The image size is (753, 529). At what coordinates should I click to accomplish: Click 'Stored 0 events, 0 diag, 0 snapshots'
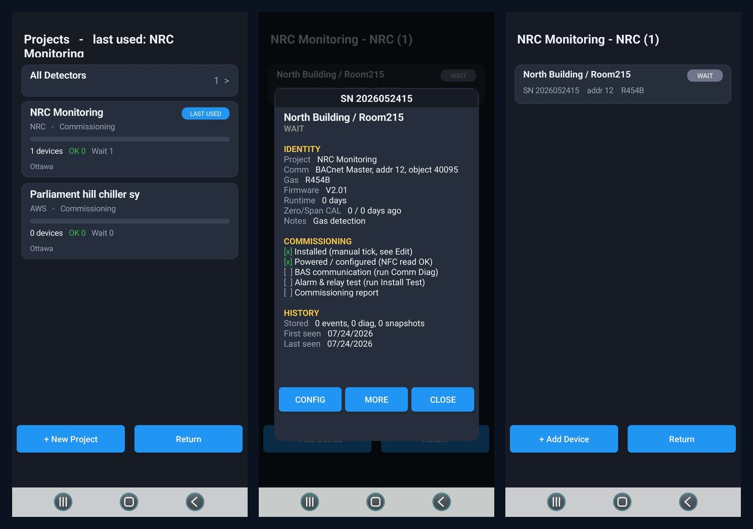(x=354, y=323)
